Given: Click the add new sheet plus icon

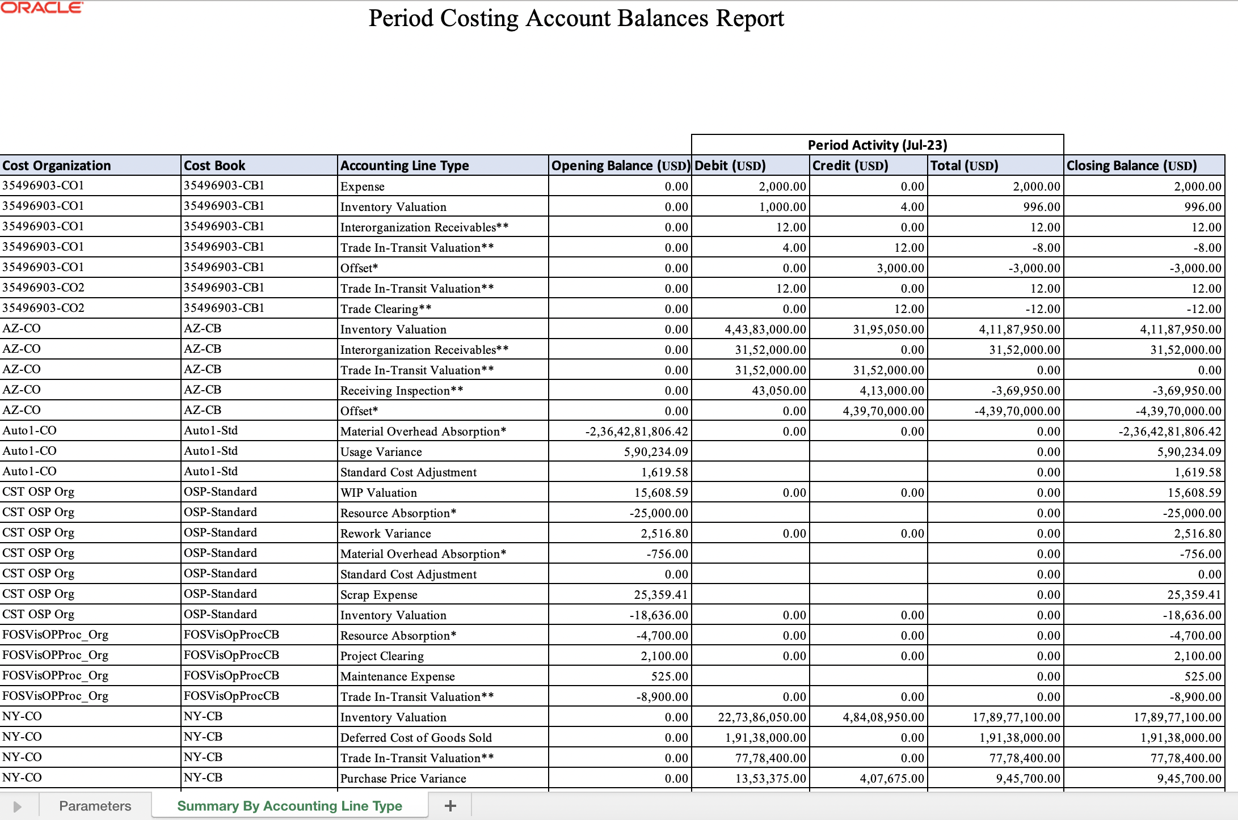Looking at the screenshot, I should click(x=450, y=806).
